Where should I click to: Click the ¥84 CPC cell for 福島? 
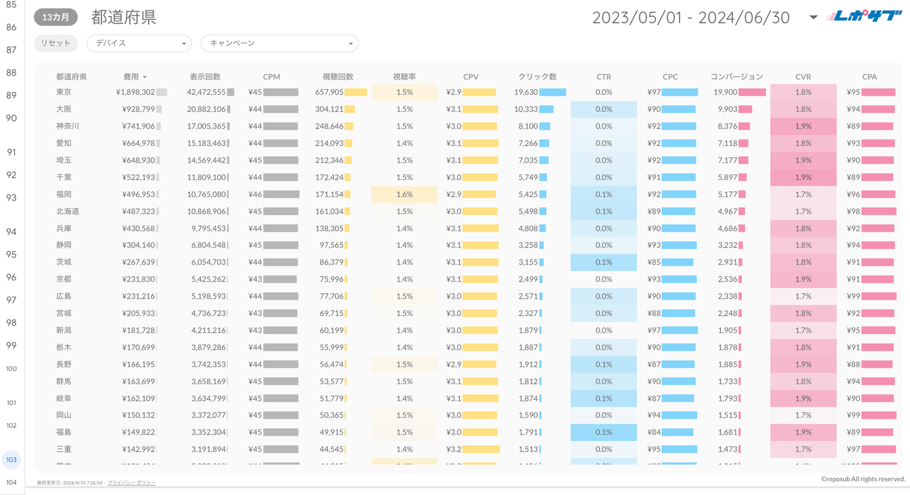click(654, 432)
